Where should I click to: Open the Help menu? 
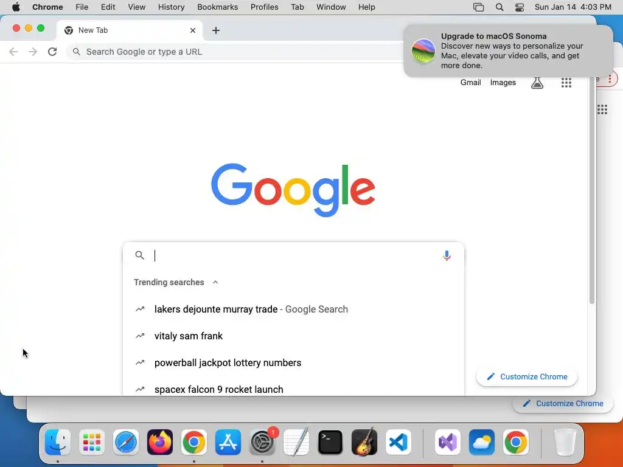coord(366,7)
